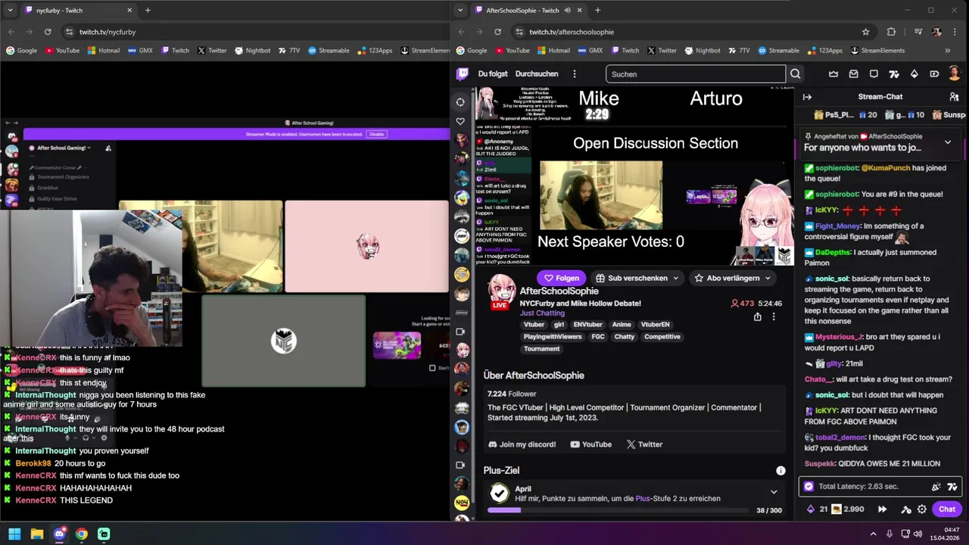This screenshot has height=545, width=969.
Task: Disable Streamer Mode in Discord banner
Action: 376,134
